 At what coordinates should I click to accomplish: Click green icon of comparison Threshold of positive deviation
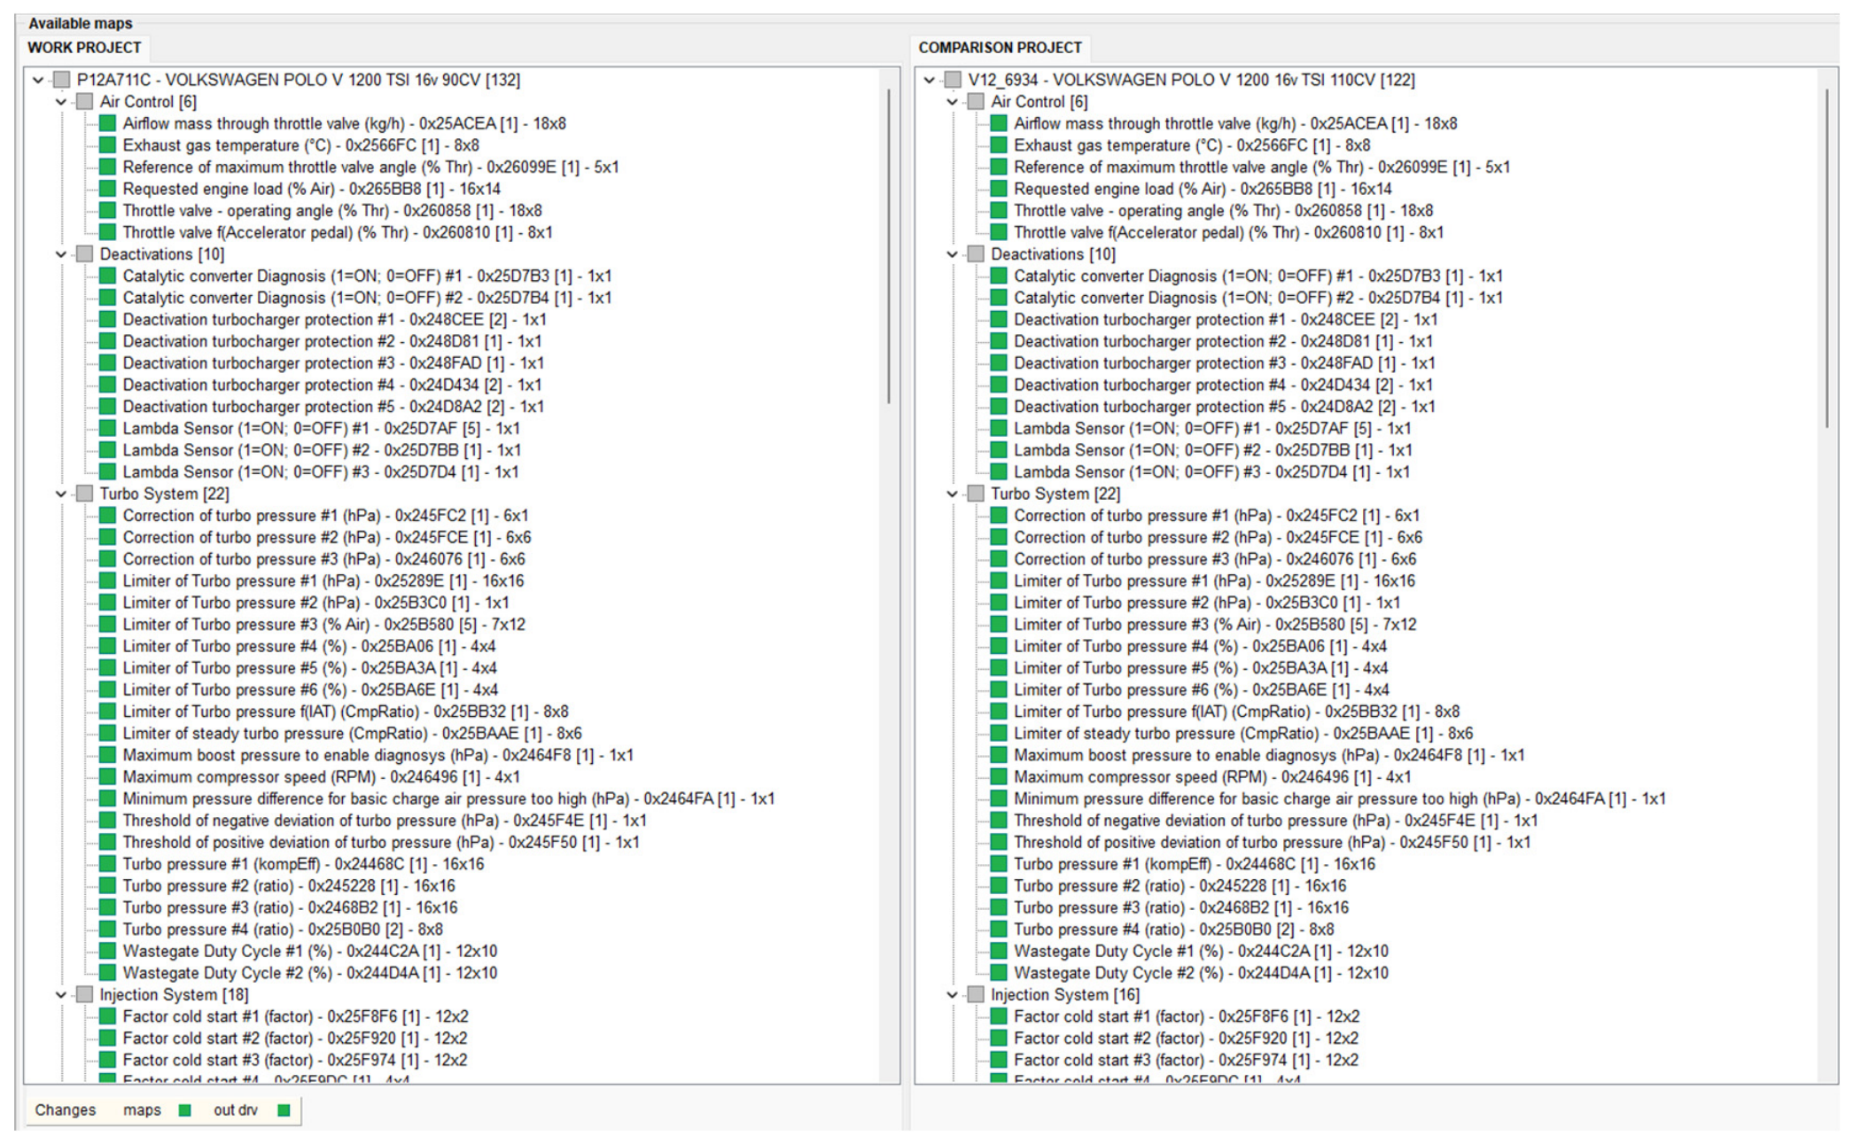[999, 843]
